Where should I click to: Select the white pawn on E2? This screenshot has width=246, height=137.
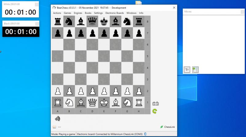point(104,91)
